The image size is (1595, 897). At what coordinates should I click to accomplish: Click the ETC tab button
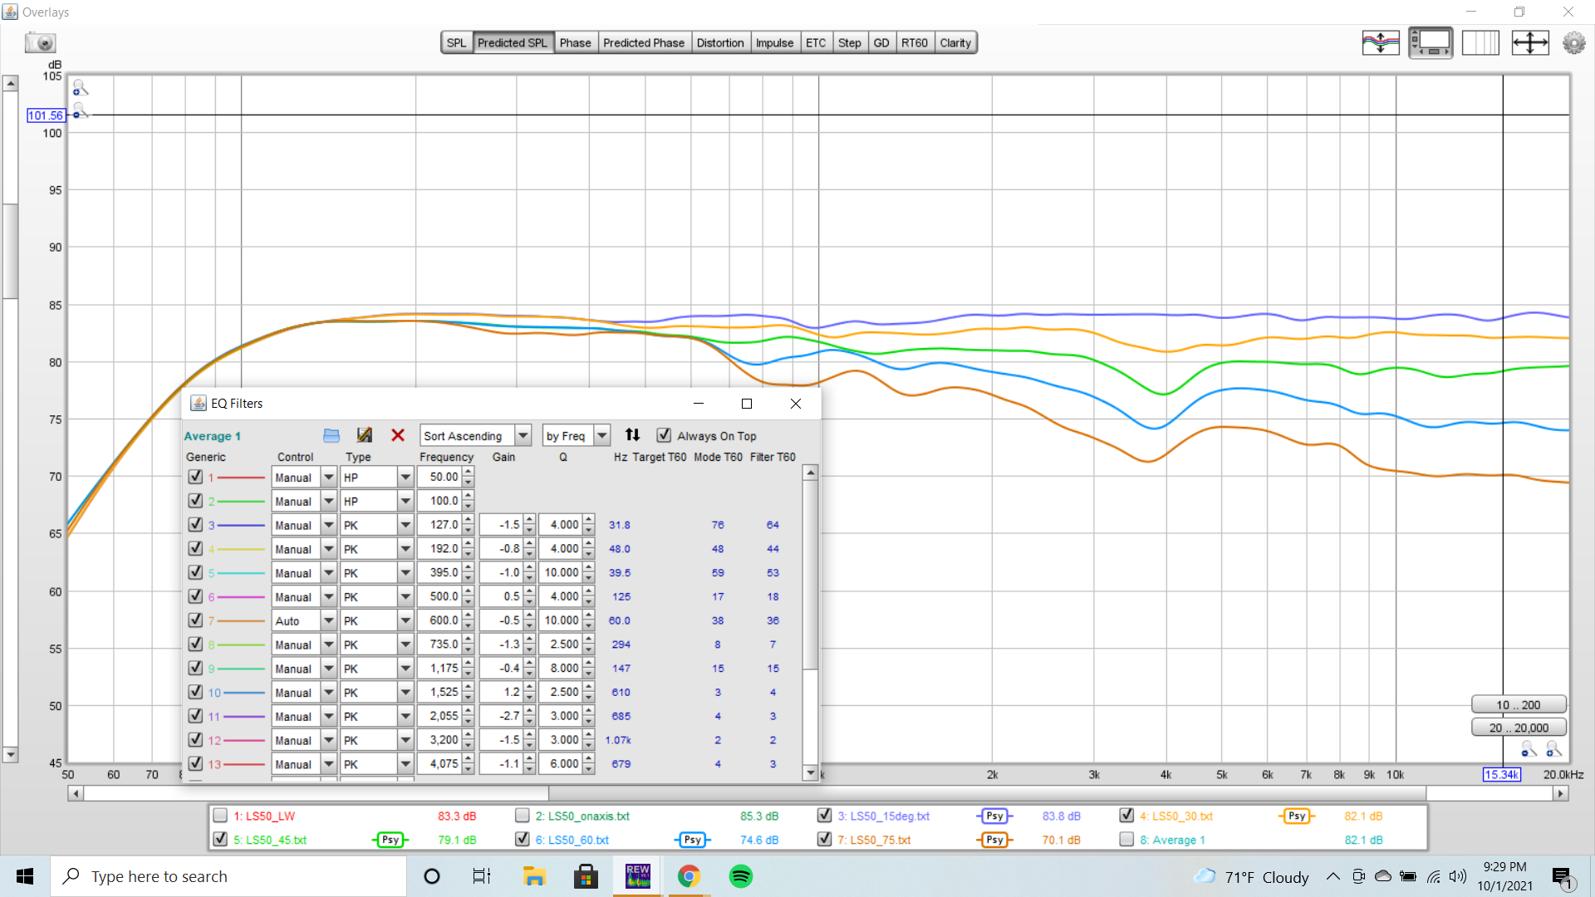click(x=816, y=43)
